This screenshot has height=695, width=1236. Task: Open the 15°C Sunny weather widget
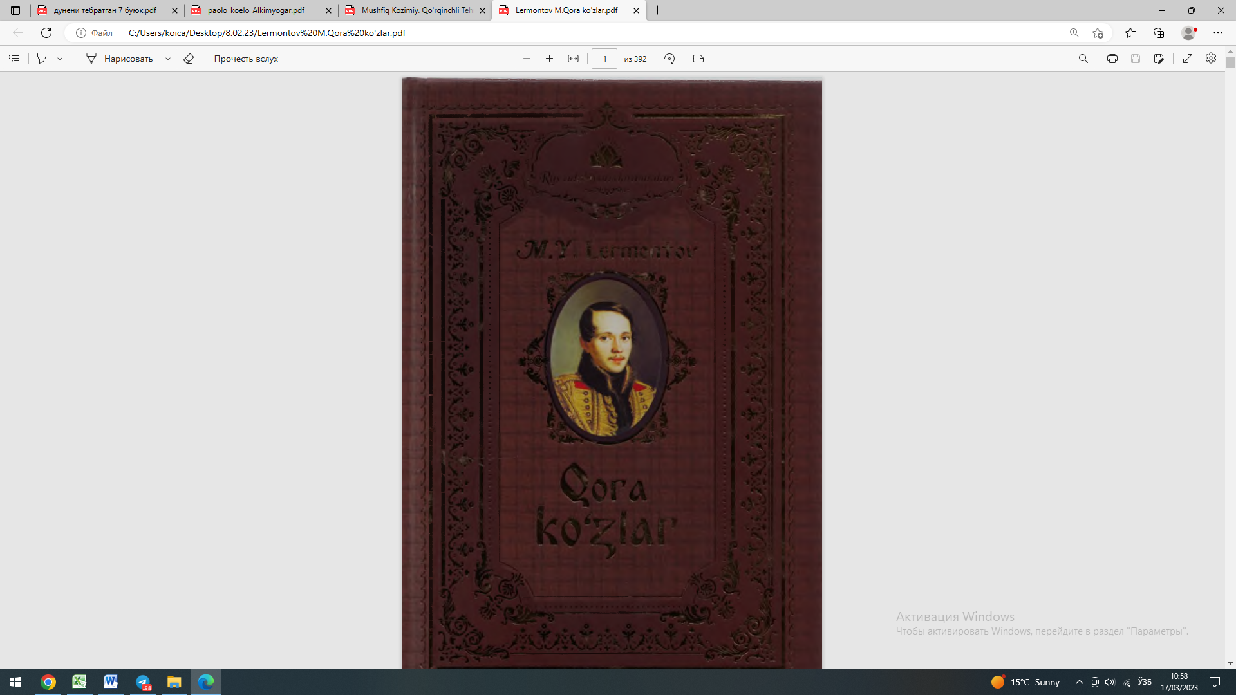pyautogui.click(x=1025, y=682)
